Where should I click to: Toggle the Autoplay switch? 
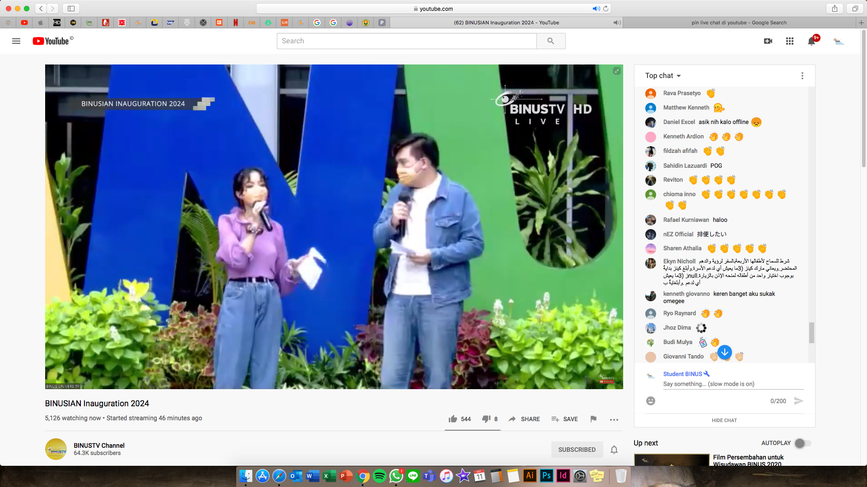803,443
